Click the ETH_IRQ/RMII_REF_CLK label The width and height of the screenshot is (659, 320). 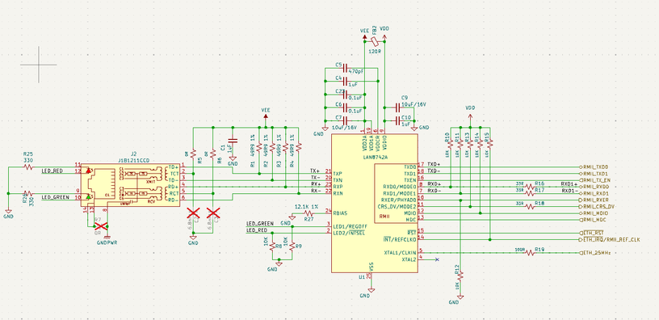[x=610, y=240]
